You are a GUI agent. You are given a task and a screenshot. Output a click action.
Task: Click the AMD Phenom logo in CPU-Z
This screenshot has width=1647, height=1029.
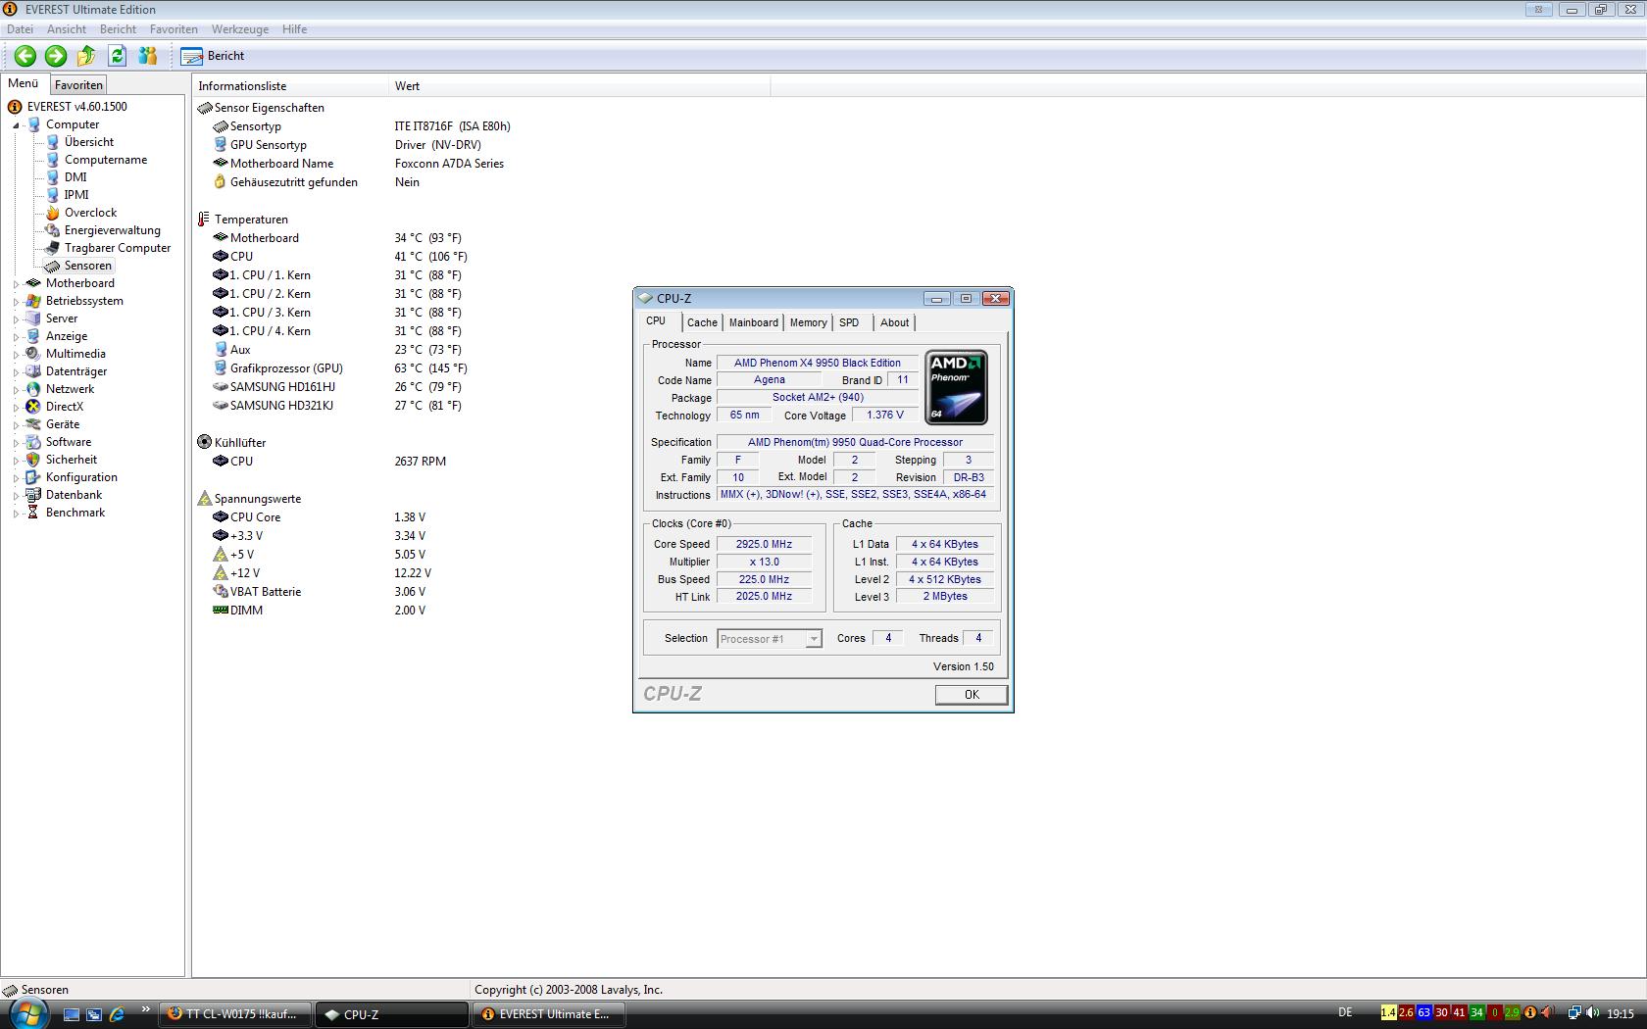click(956, 388)
